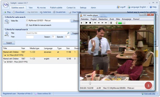Image resolution: width=160 pixels, height=97 pixels.
Task: Open the Settings tab
Action: (83, 8)
